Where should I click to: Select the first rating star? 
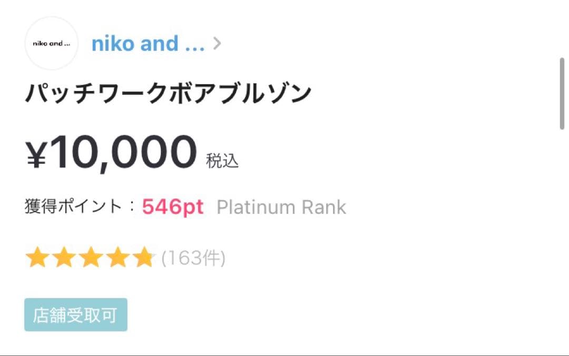[38, 256]
